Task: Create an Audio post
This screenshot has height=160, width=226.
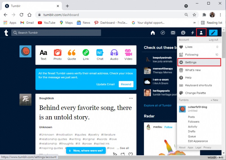Action: (114, 55)
